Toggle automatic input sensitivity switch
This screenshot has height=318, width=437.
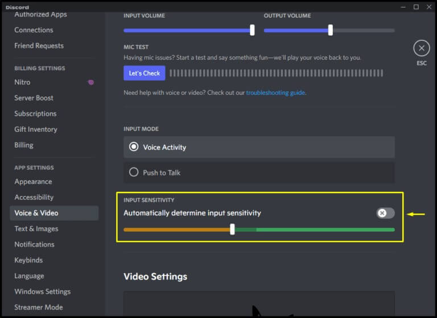(385, 213)
